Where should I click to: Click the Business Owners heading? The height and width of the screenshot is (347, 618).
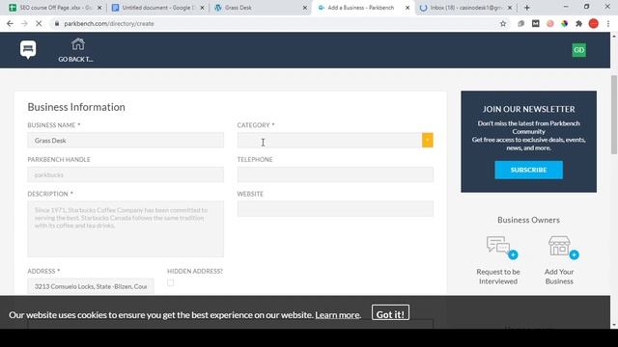(x=528, y=220)
